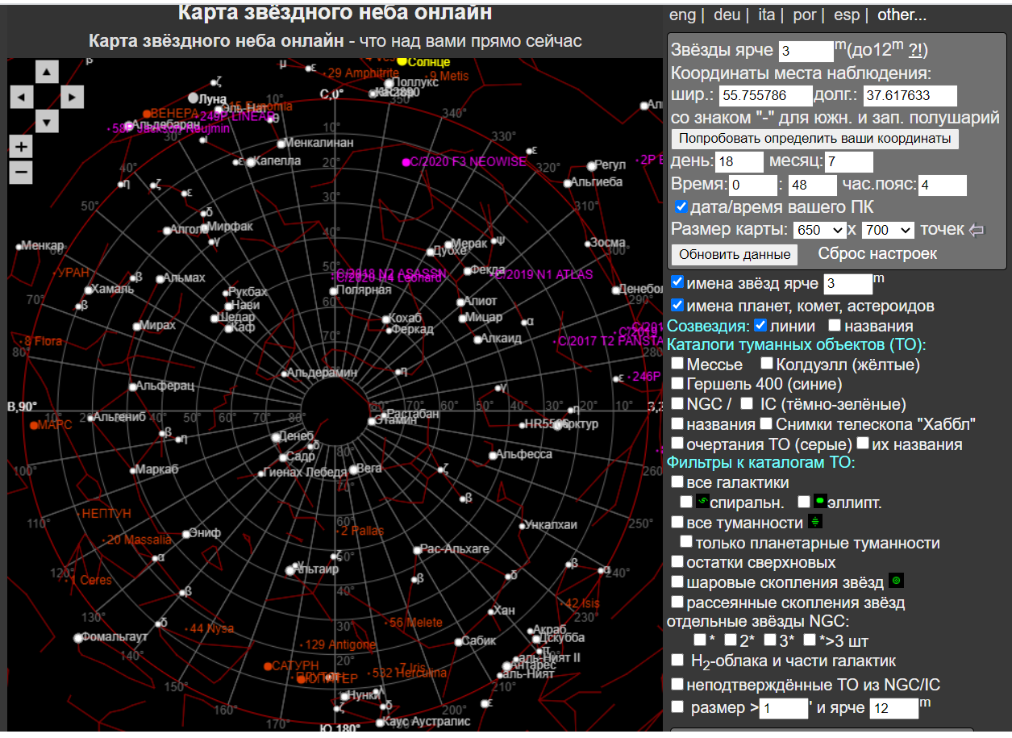Screen dimensions: 1012x738
Task: Pan the sky map right
Action: (x=72, y=98)
